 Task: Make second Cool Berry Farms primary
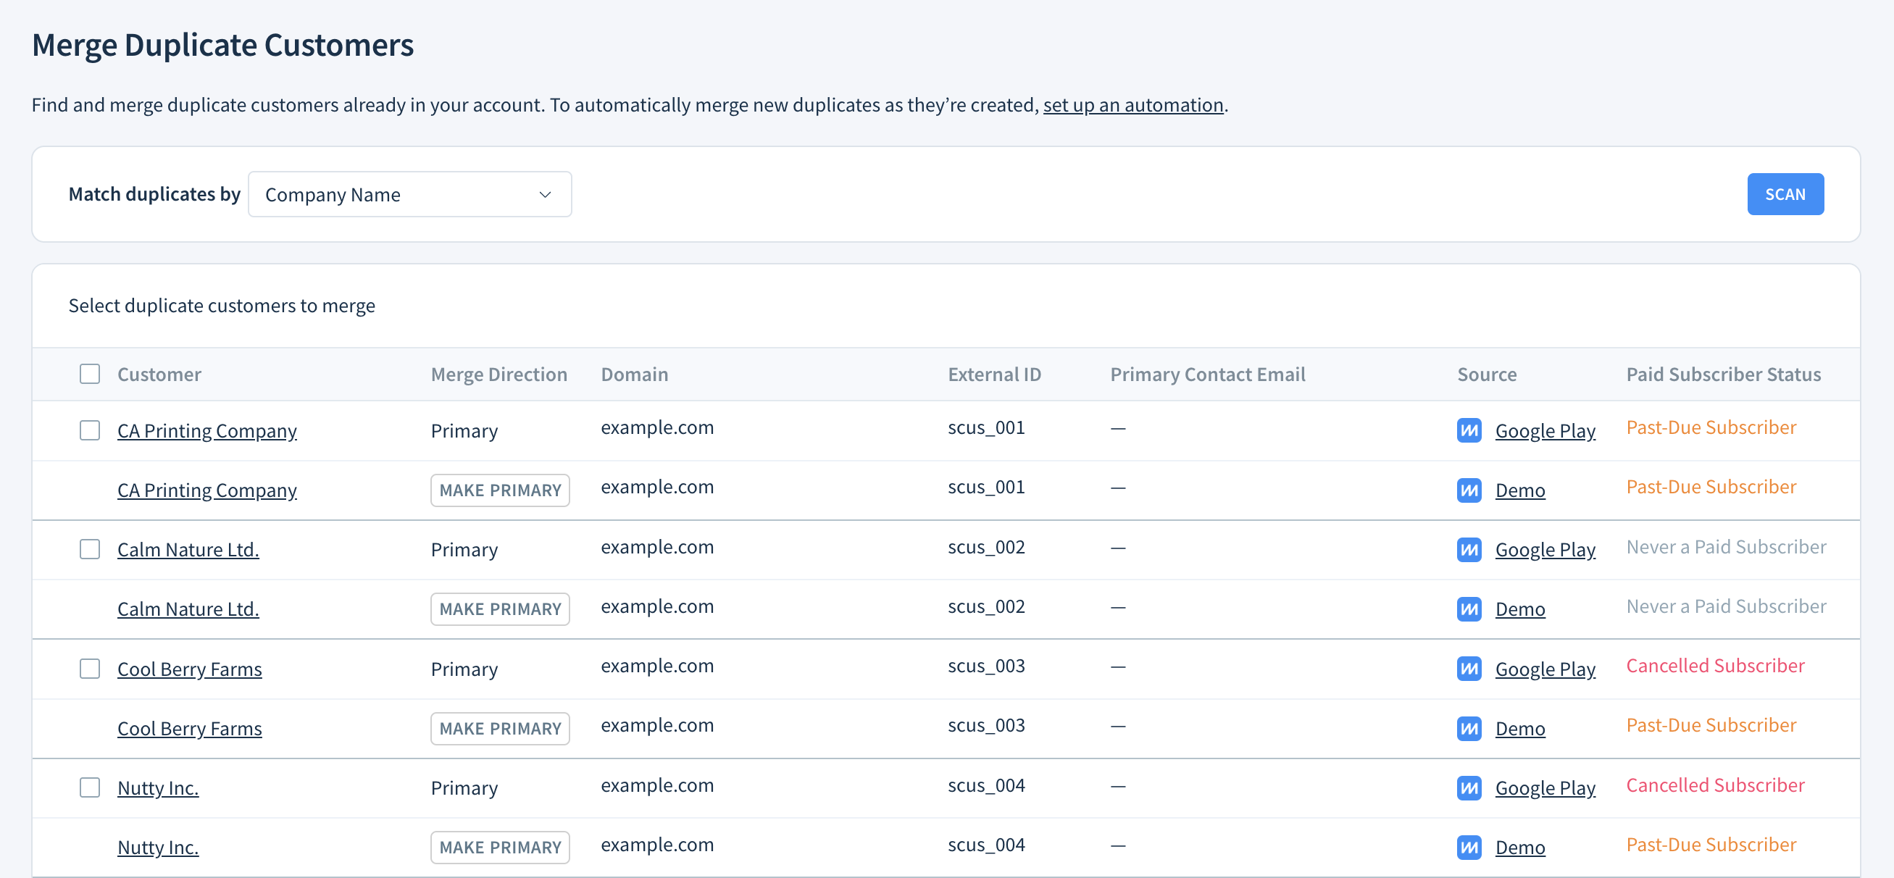coord(500,728)
